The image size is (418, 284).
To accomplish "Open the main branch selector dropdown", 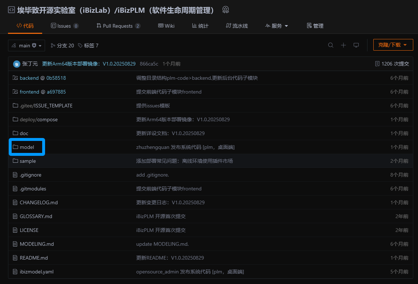I will tap(27, 46).
